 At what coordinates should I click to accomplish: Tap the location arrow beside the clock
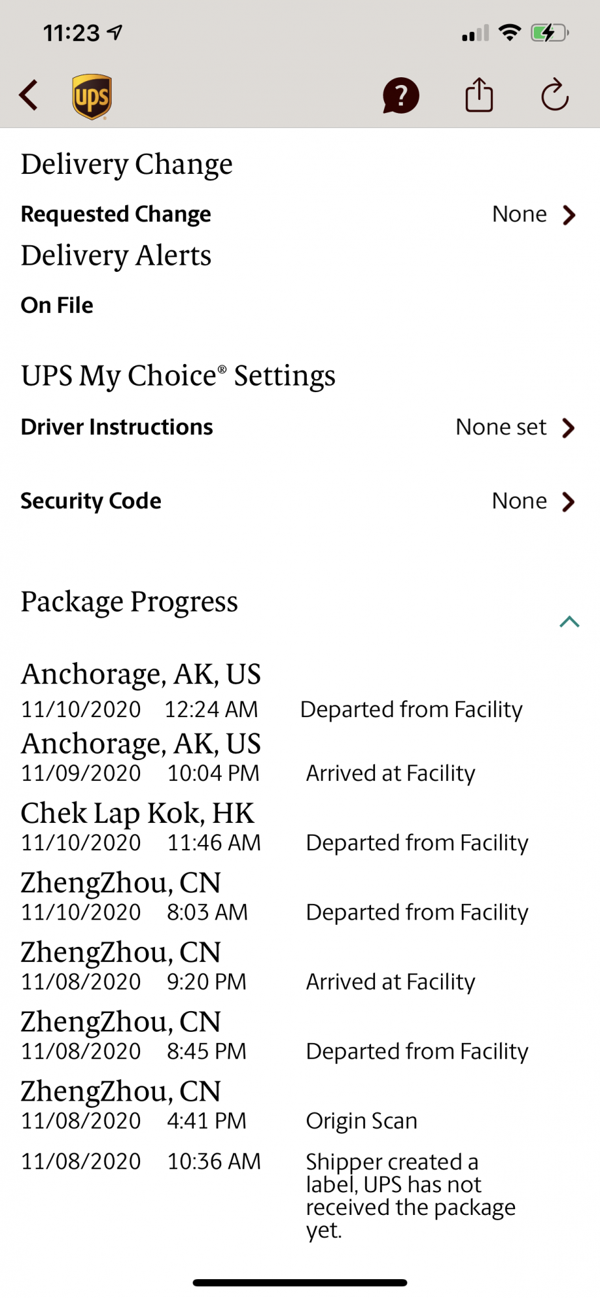[x=115, y=32]
